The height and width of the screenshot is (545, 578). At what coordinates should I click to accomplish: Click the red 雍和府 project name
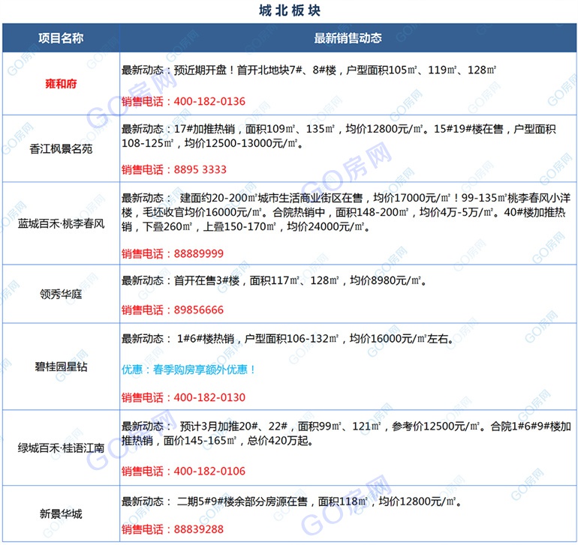pyautogui.click(x=61, y=84)
